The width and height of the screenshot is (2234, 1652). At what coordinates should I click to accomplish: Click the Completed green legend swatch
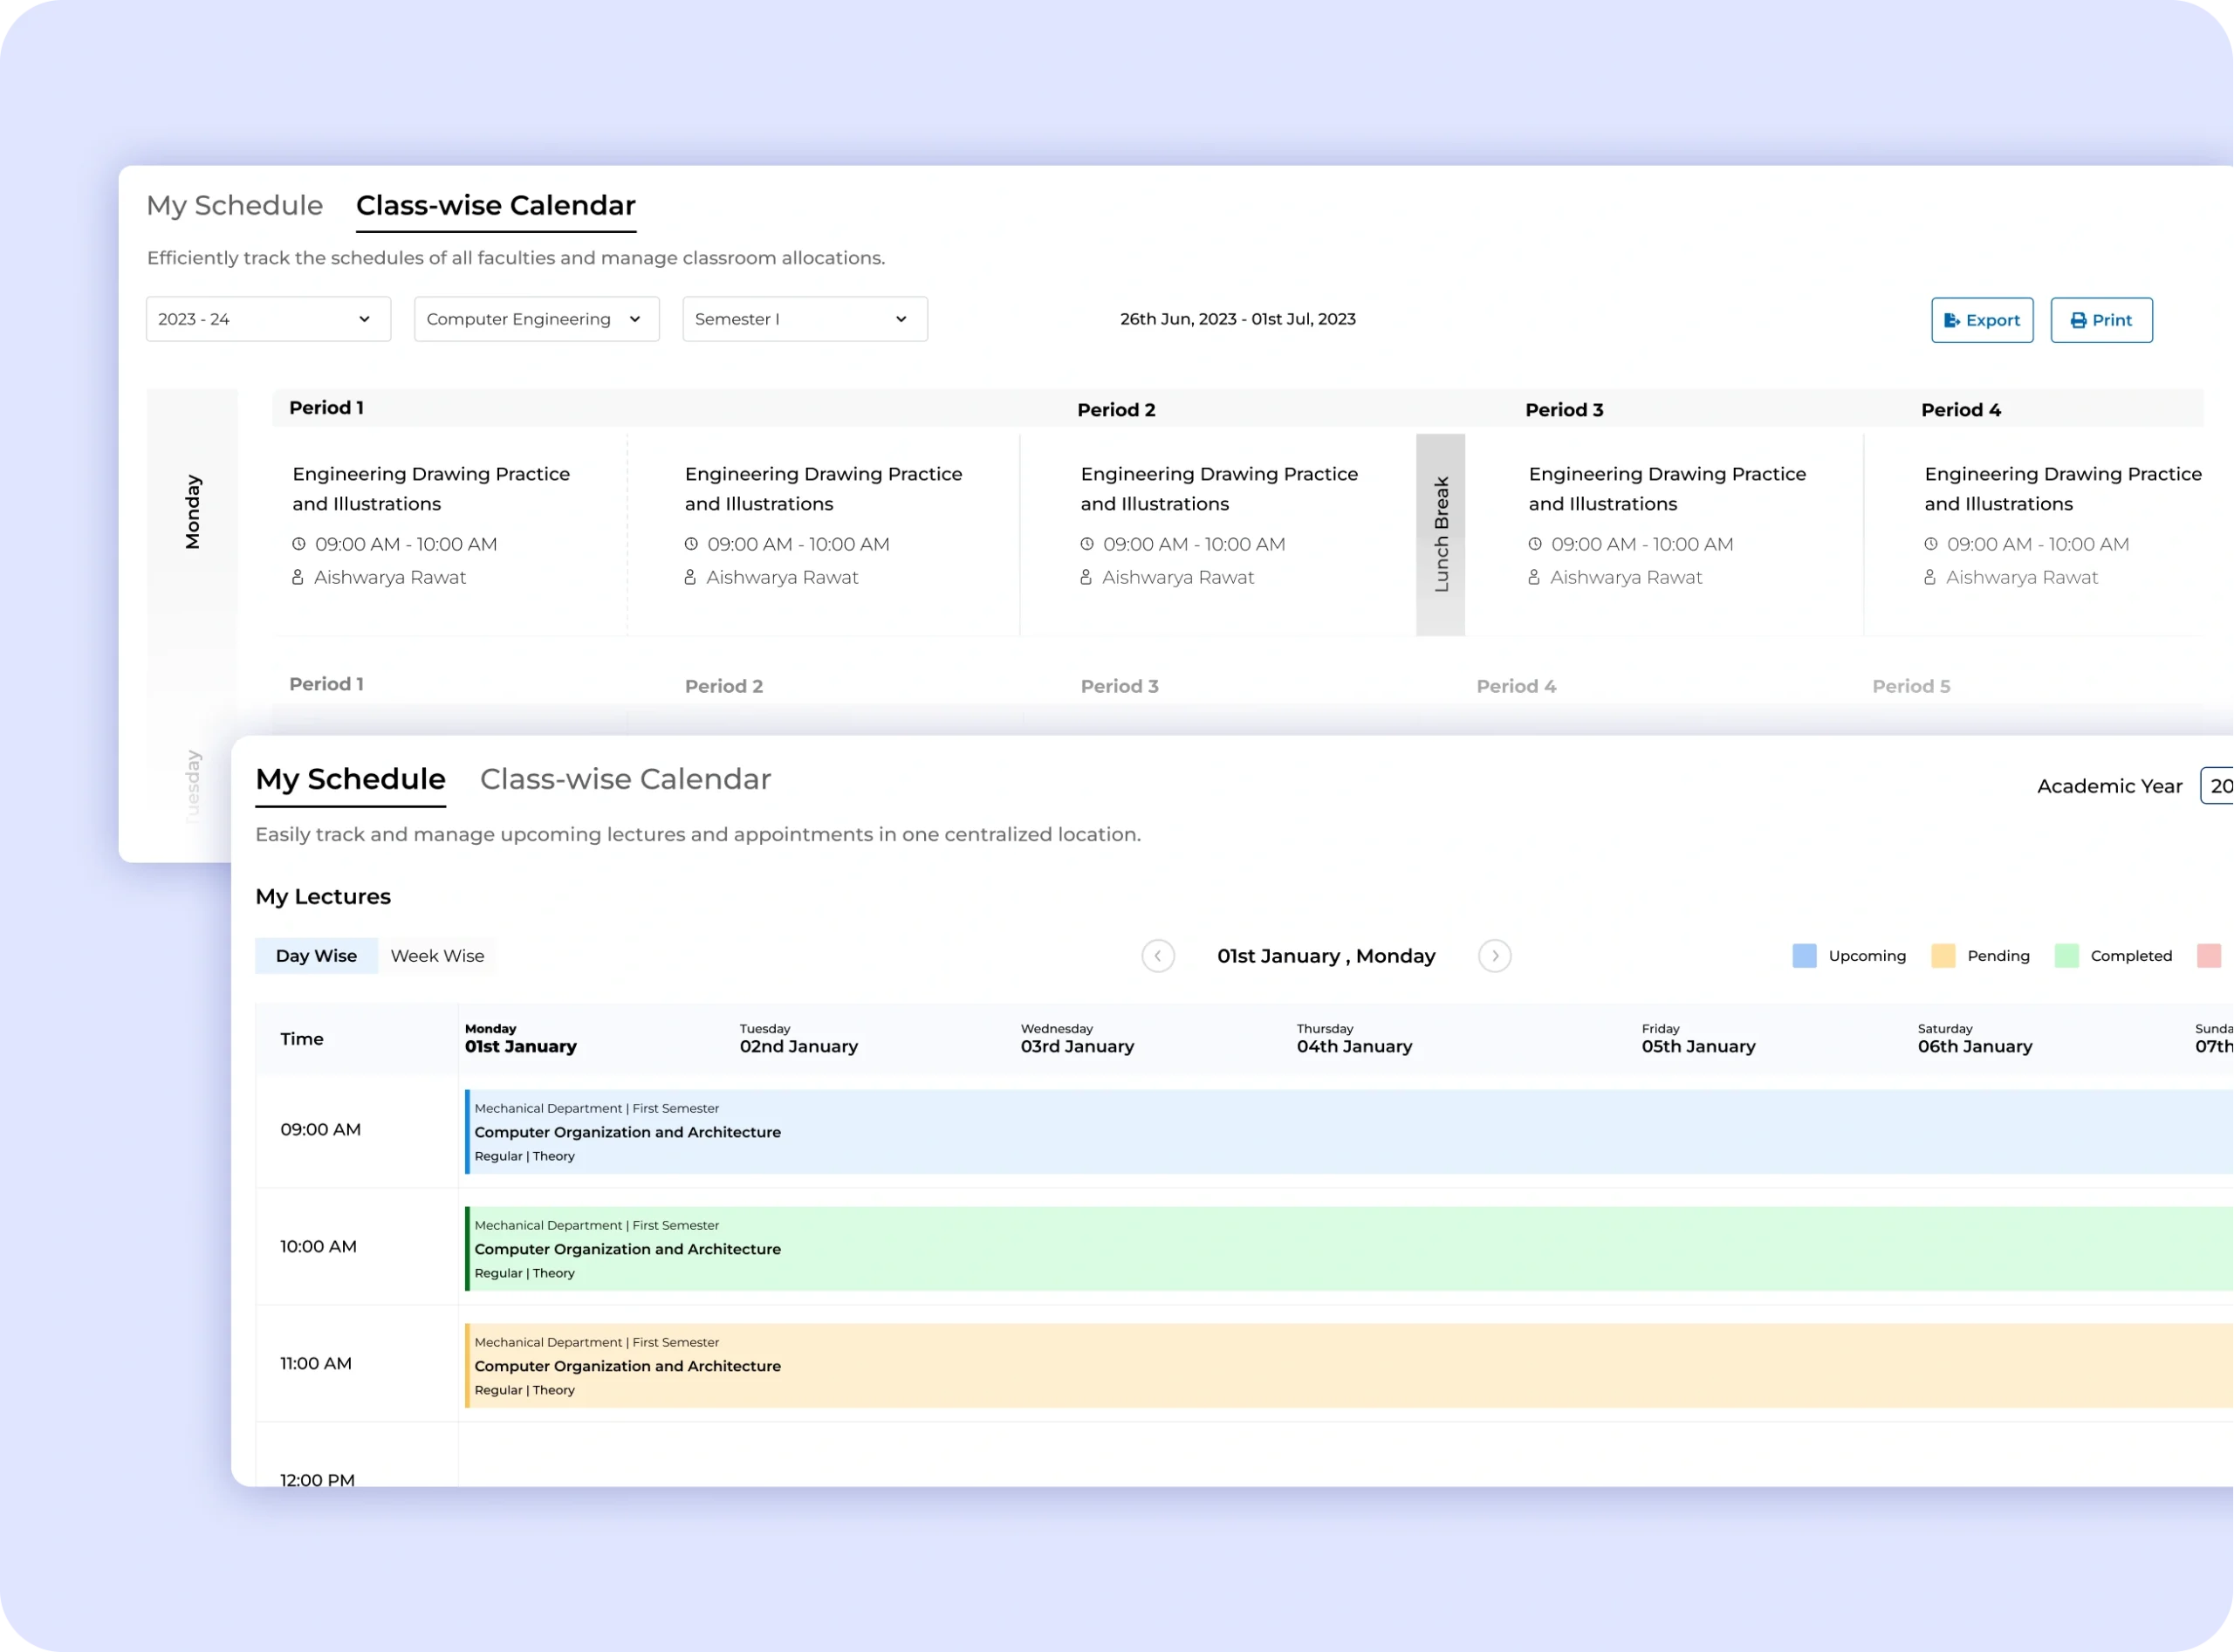tap(2066, 956)
